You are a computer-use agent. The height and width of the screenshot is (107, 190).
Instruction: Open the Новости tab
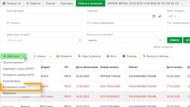33,3
